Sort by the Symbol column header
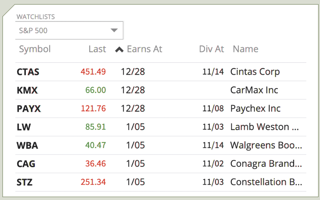 pyautogui.click(x=35, y=49)
